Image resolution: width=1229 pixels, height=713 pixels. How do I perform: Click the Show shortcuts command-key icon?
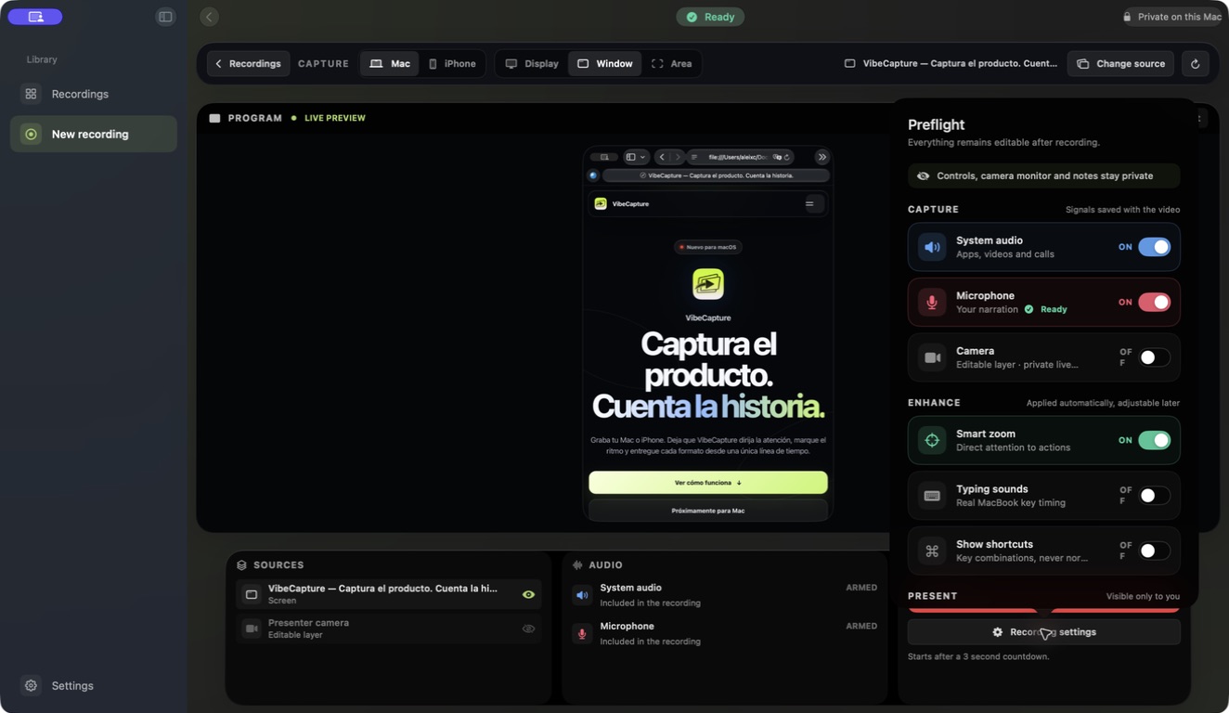point(932,551)
